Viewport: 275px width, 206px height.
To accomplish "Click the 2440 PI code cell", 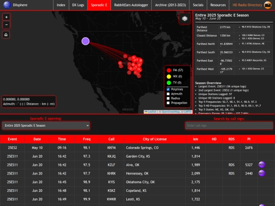I will (249, 173).
